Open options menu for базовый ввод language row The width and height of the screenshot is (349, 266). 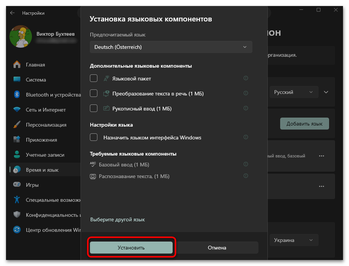click(x=322, y=156)
